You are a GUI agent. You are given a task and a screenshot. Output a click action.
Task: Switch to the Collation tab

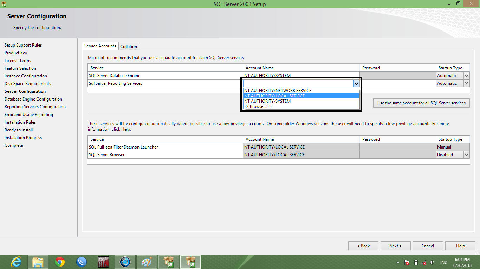pos(129,46)
